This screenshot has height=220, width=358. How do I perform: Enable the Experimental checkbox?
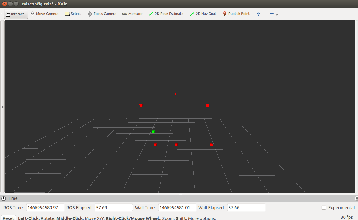coord(324,208)
